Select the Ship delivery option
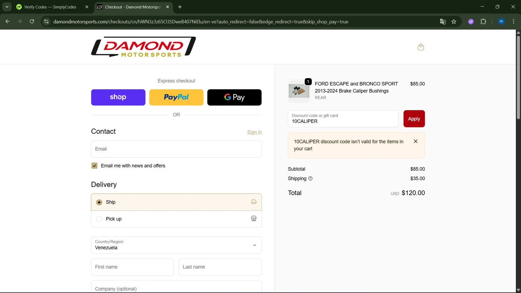 [x=176, y=202]
